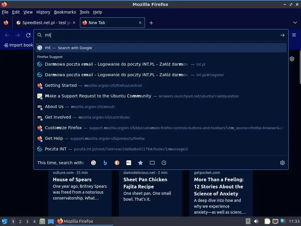The width and height of the screenshot is (301, 226).
Task: Click the 11:33 clock in the panel
Action: 294,221
